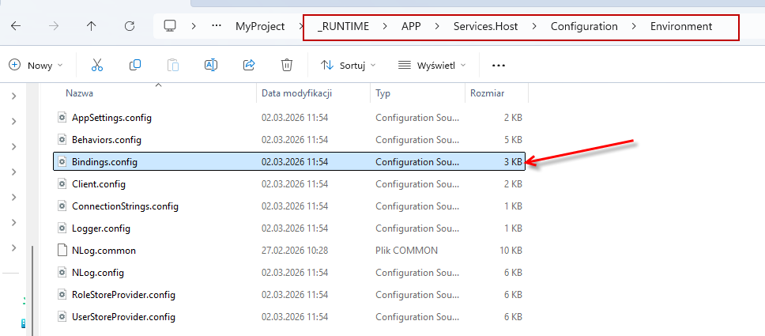Screen dimensions: 765x336
Task: Sort by the Rozmiar column header
Action: pyautogui.click(x=487, y=93)
